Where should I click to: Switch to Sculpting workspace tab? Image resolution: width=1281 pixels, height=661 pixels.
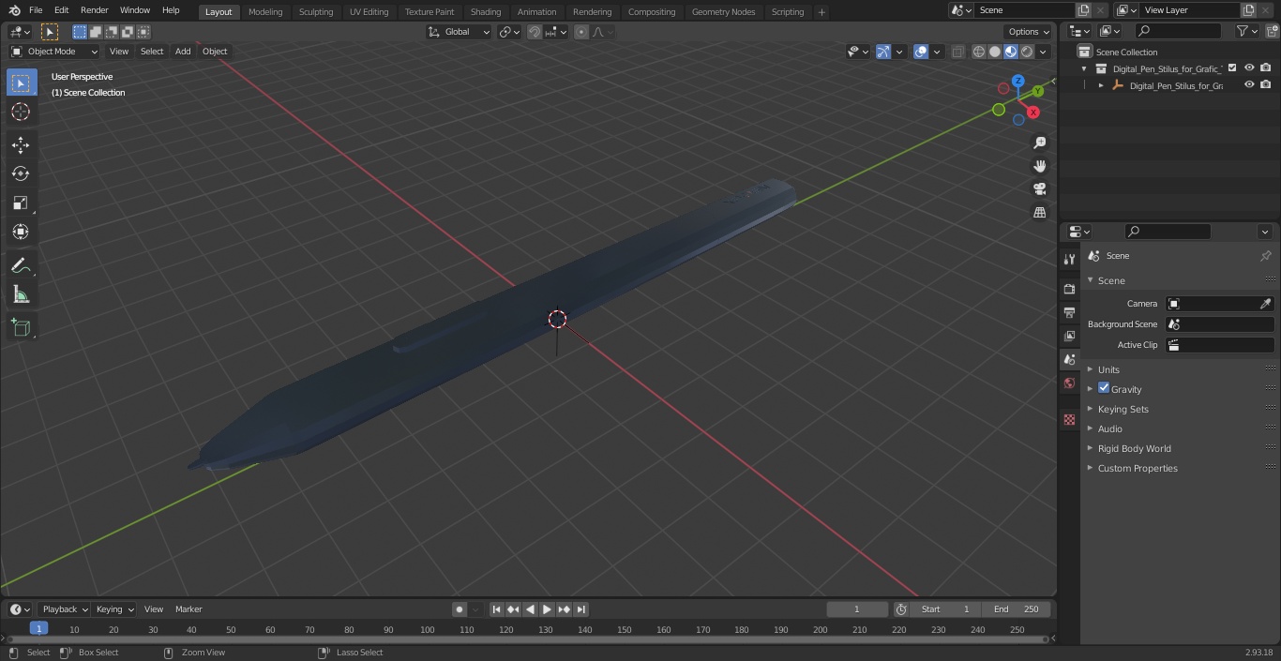pos(316,11)
